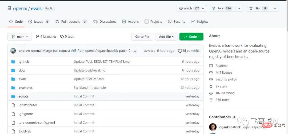View the 376 forks link
The height and width of the screenshot is (134, 288).
pyautogui.click(x=219, y=100)
